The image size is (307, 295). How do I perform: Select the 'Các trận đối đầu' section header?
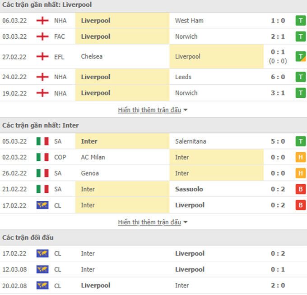point(28,237)
